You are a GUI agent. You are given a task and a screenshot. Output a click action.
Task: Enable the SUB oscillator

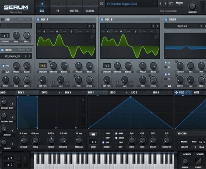(2, 20)
